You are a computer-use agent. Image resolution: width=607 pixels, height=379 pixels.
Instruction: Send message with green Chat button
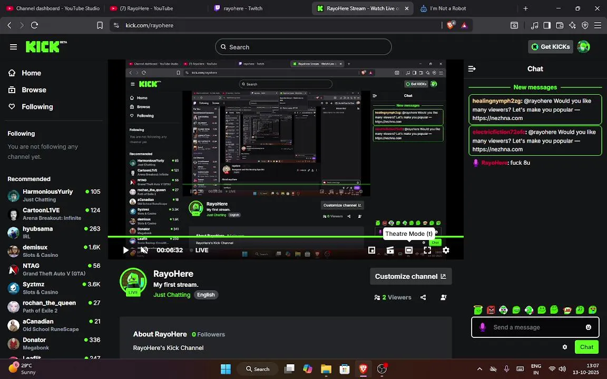click(586, 347)
